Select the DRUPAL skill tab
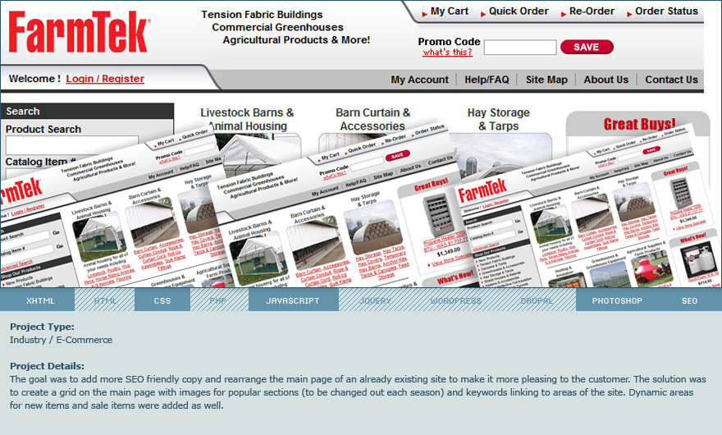 (537, 300)
